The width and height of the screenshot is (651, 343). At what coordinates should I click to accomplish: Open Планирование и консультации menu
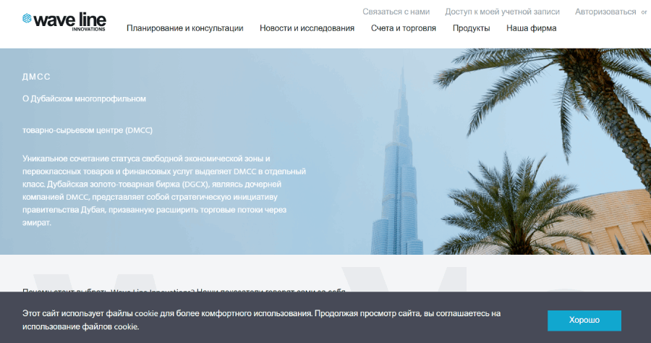point(184,28)
